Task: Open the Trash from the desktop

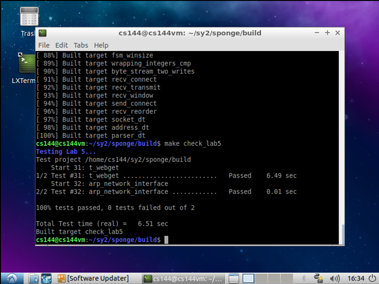Action: coord(28,16)
